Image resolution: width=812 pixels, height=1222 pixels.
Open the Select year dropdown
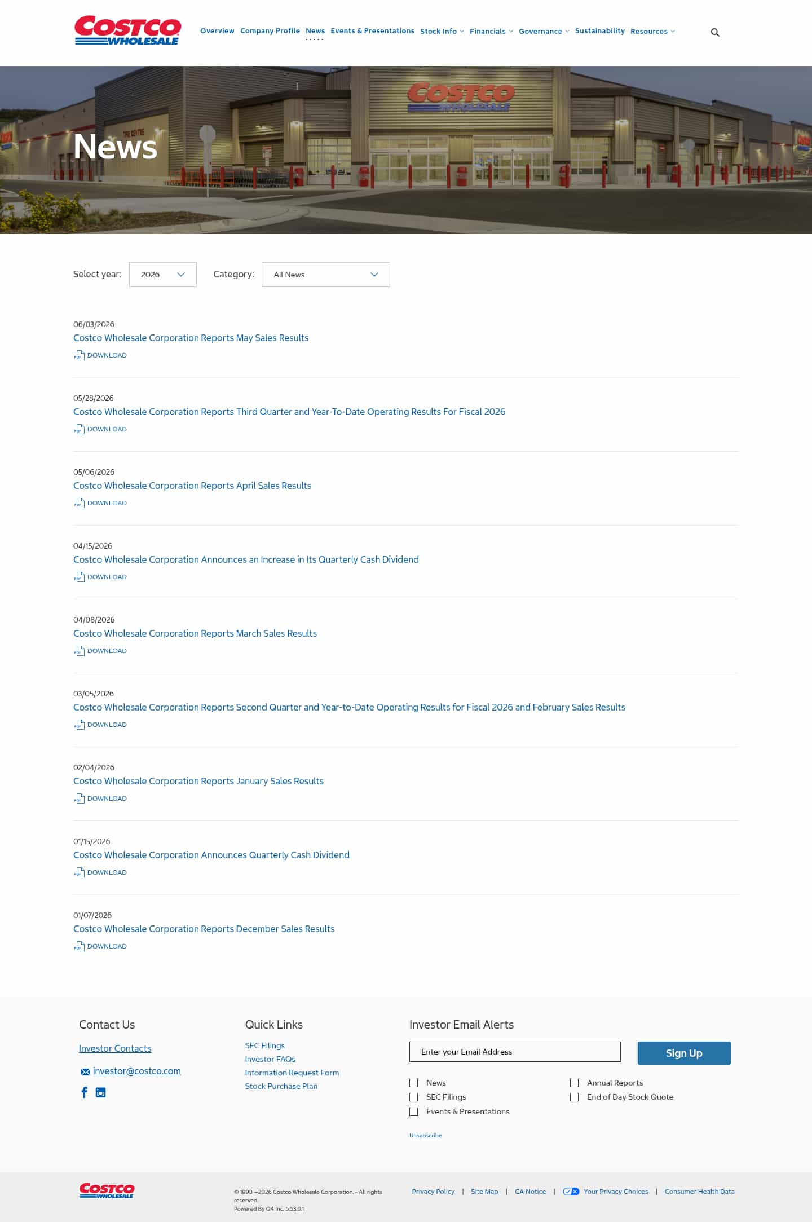[x=163, y=275]
